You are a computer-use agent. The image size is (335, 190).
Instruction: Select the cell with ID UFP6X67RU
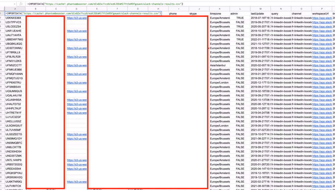pos(15,82)
